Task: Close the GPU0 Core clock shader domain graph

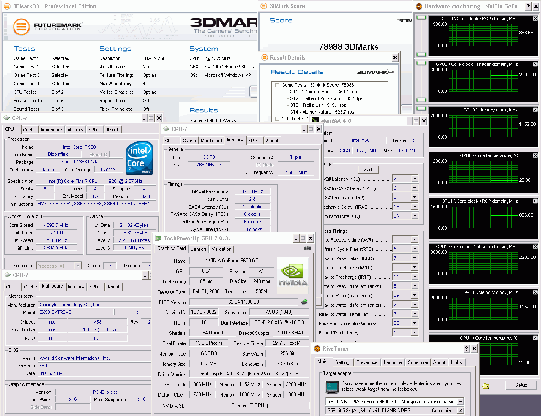Action: 535,64
